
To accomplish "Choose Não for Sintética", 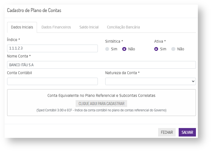I will point(124,49).
